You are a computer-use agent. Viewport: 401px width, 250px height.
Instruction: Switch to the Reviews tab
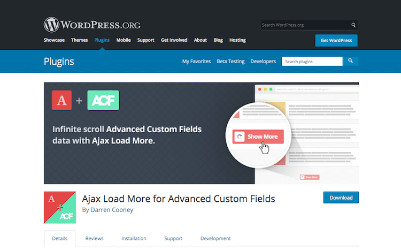pos(94,238)
